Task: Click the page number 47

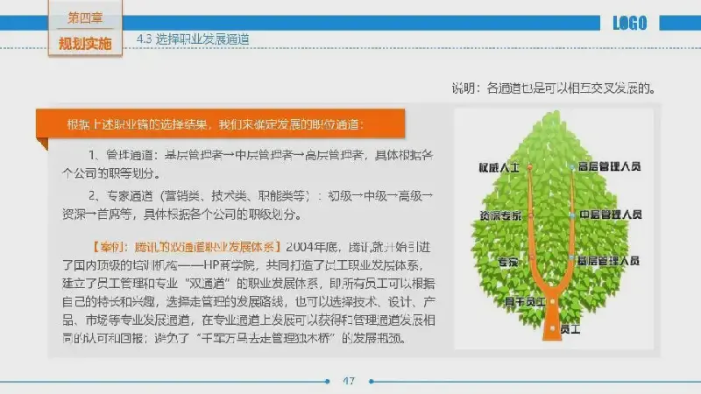Action: tap(349, 381)
